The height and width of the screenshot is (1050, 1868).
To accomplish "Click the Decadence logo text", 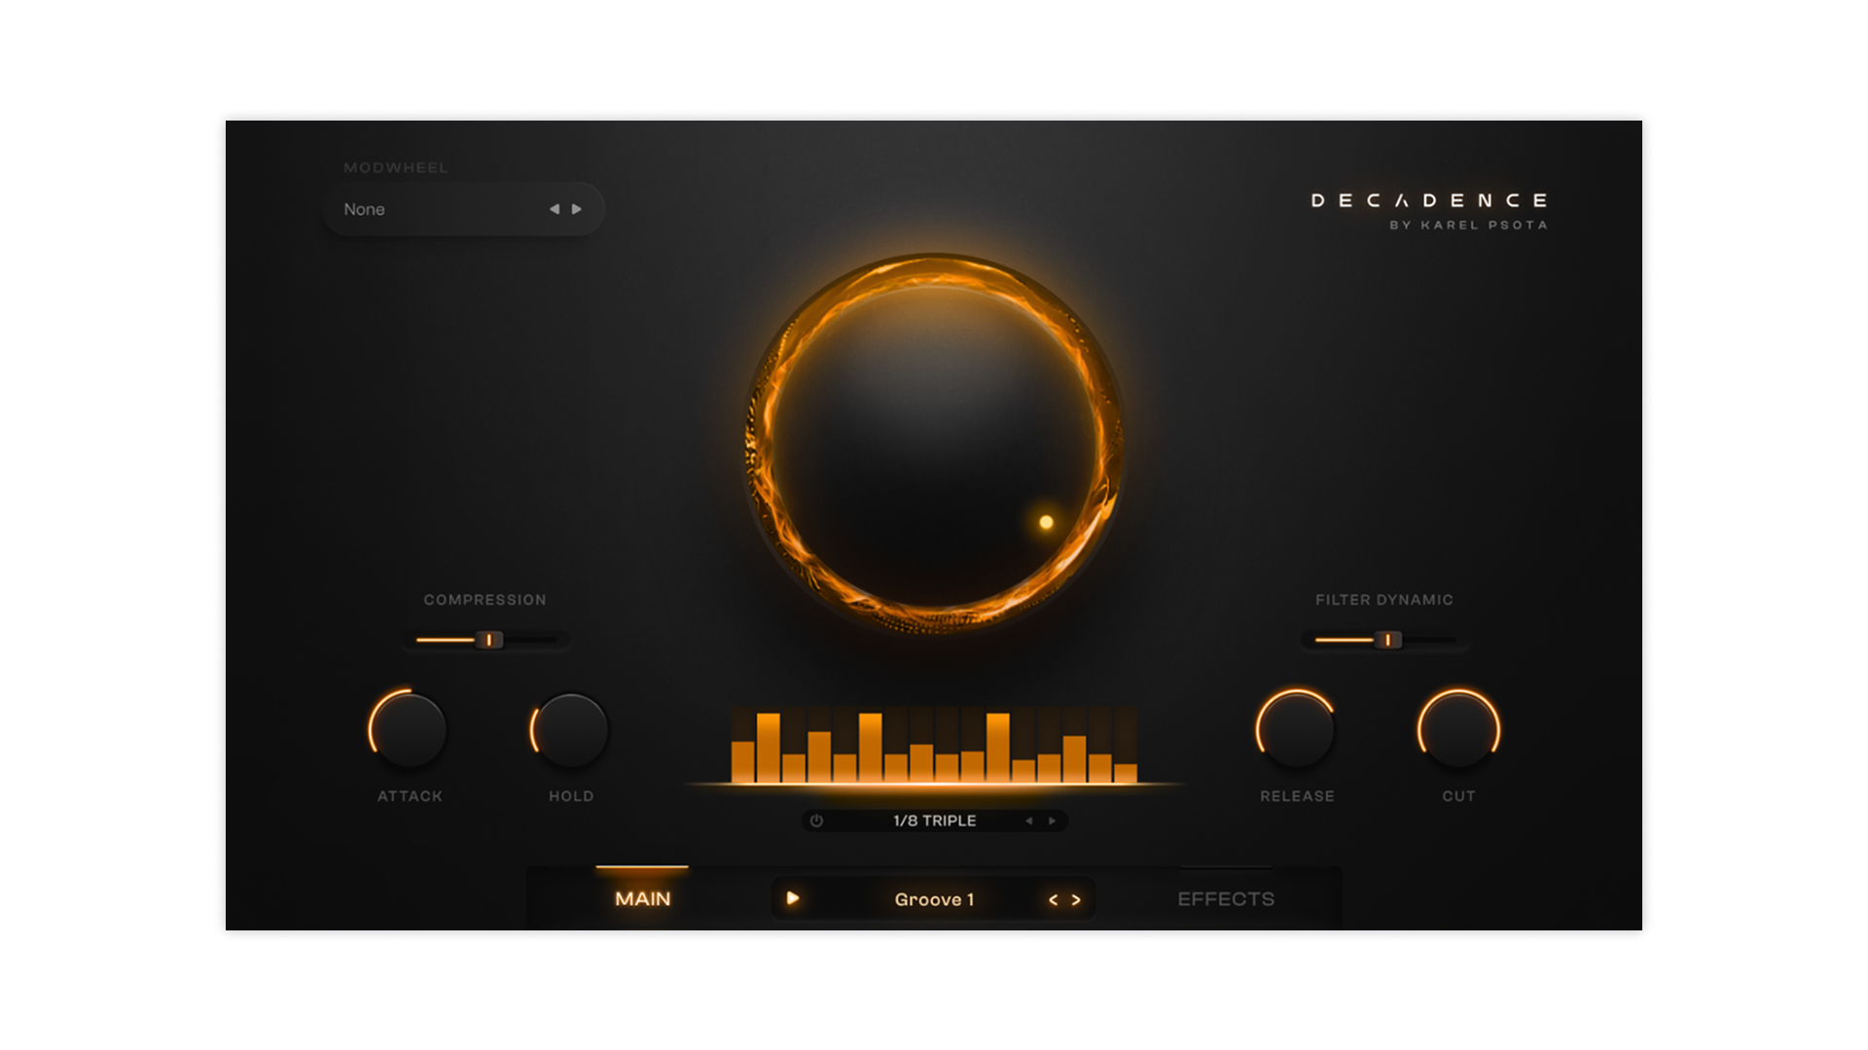I will tap(1428, 201).
